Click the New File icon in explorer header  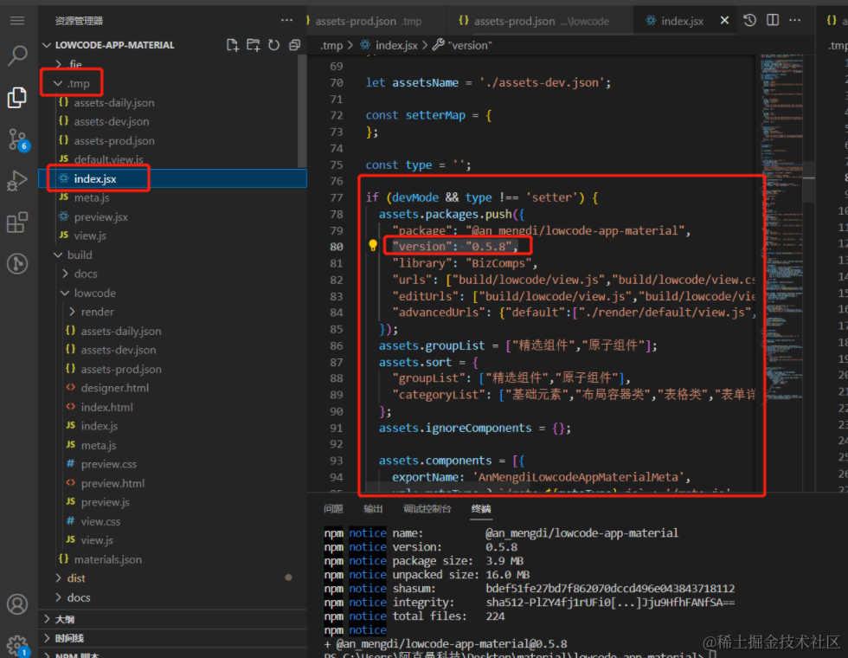[233, 45]
